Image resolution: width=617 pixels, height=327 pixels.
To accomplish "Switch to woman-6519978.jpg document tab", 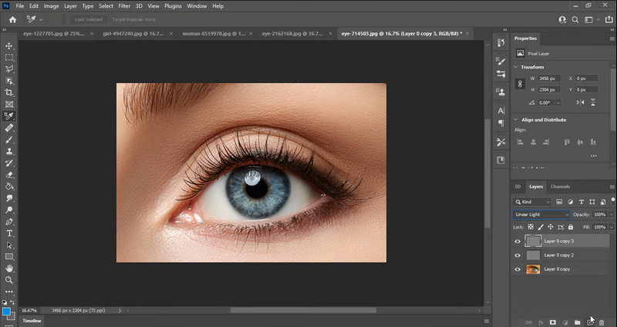I will pos(214,34).
